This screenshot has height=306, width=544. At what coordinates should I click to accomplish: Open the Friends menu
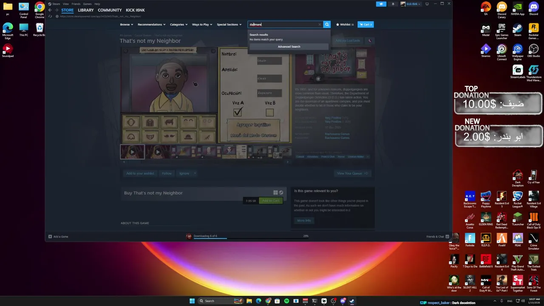click(76, 4)
